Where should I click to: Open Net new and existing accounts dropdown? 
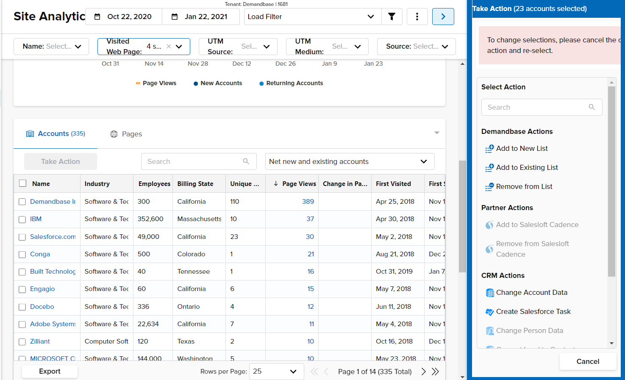click(350, 161)
